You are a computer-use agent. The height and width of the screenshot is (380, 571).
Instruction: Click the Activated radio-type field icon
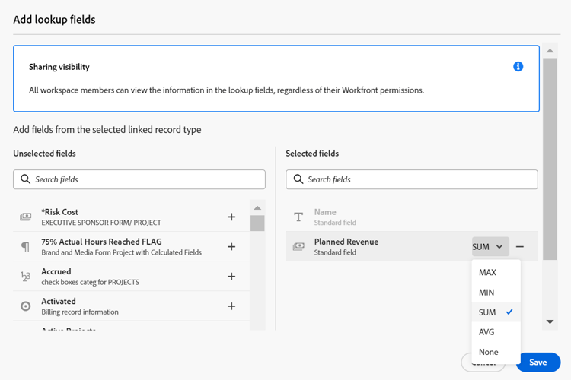coord(26,306)
